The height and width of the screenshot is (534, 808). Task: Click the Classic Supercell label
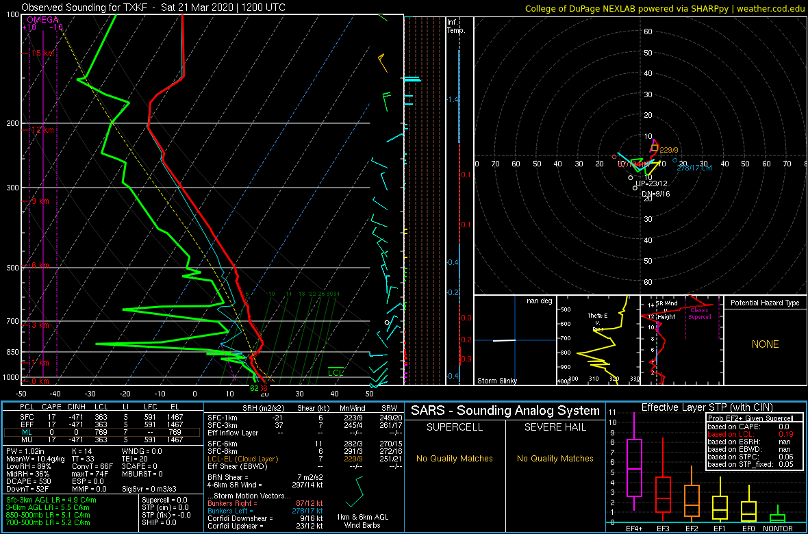(700, 314)
